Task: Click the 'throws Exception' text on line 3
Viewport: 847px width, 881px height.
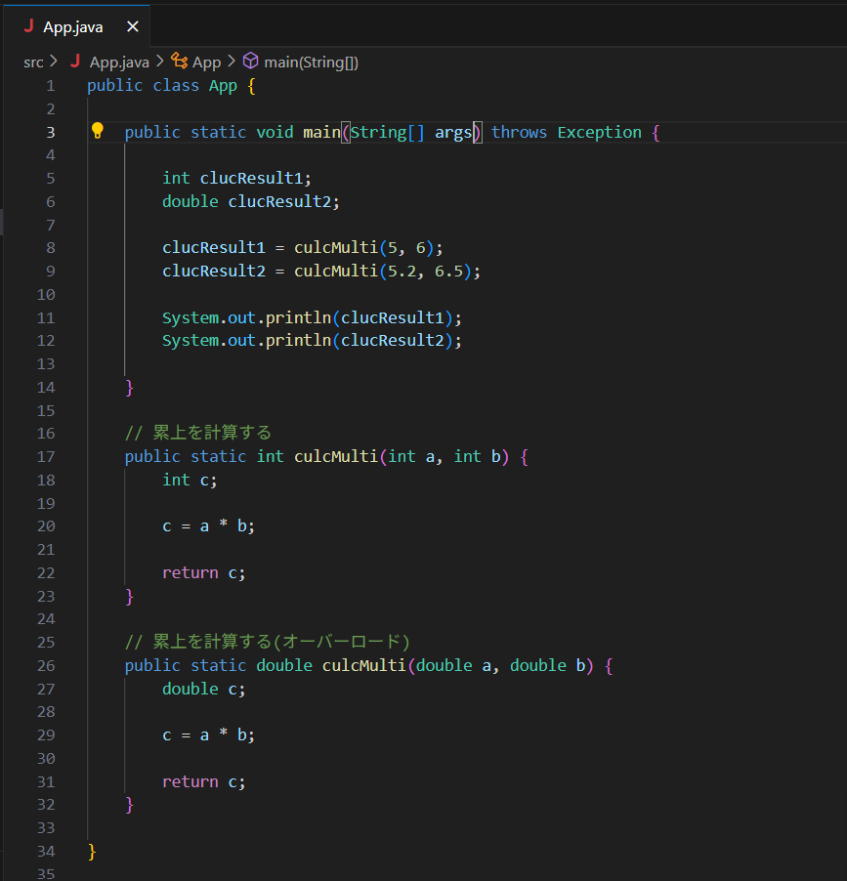Action: [x=566, y=132]
